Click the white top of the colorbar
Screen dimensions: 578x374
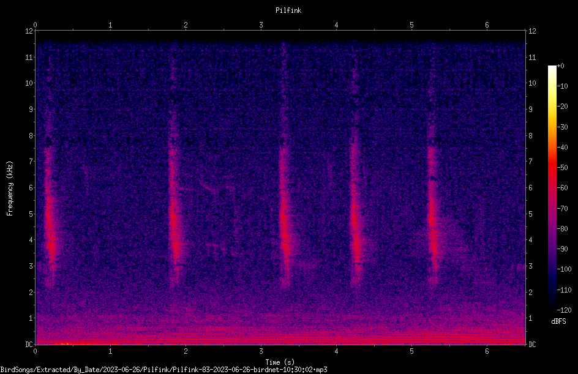pos(552,70)
